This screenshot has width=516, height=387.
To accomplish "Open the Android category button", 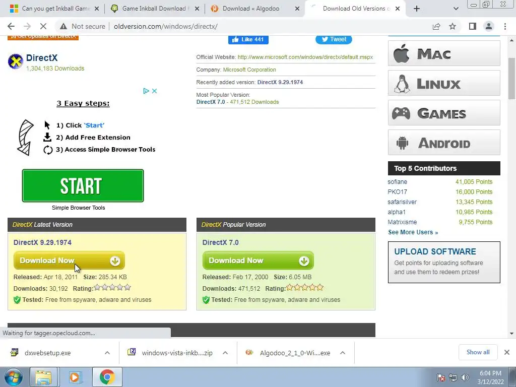I will tap(444, 143).
